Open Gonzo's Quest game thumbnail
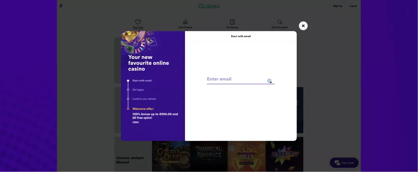Screen dimensions: 418x172 click(x=171, y=156)
